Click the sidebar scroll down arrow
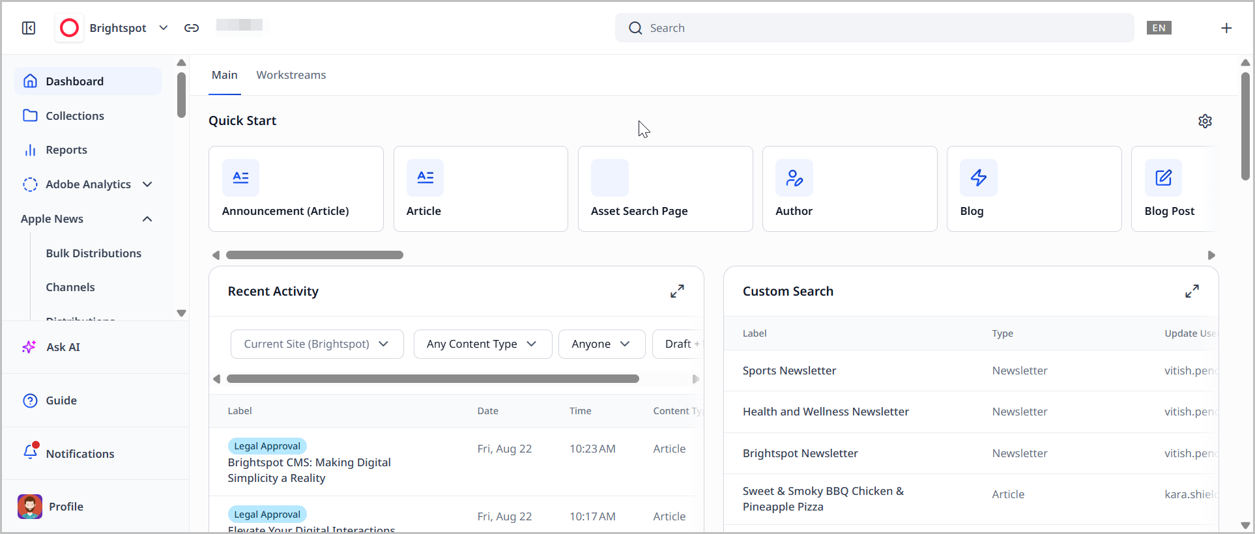Image resolution: width=1255 pixels, height=534 pixels. point(181,313)
